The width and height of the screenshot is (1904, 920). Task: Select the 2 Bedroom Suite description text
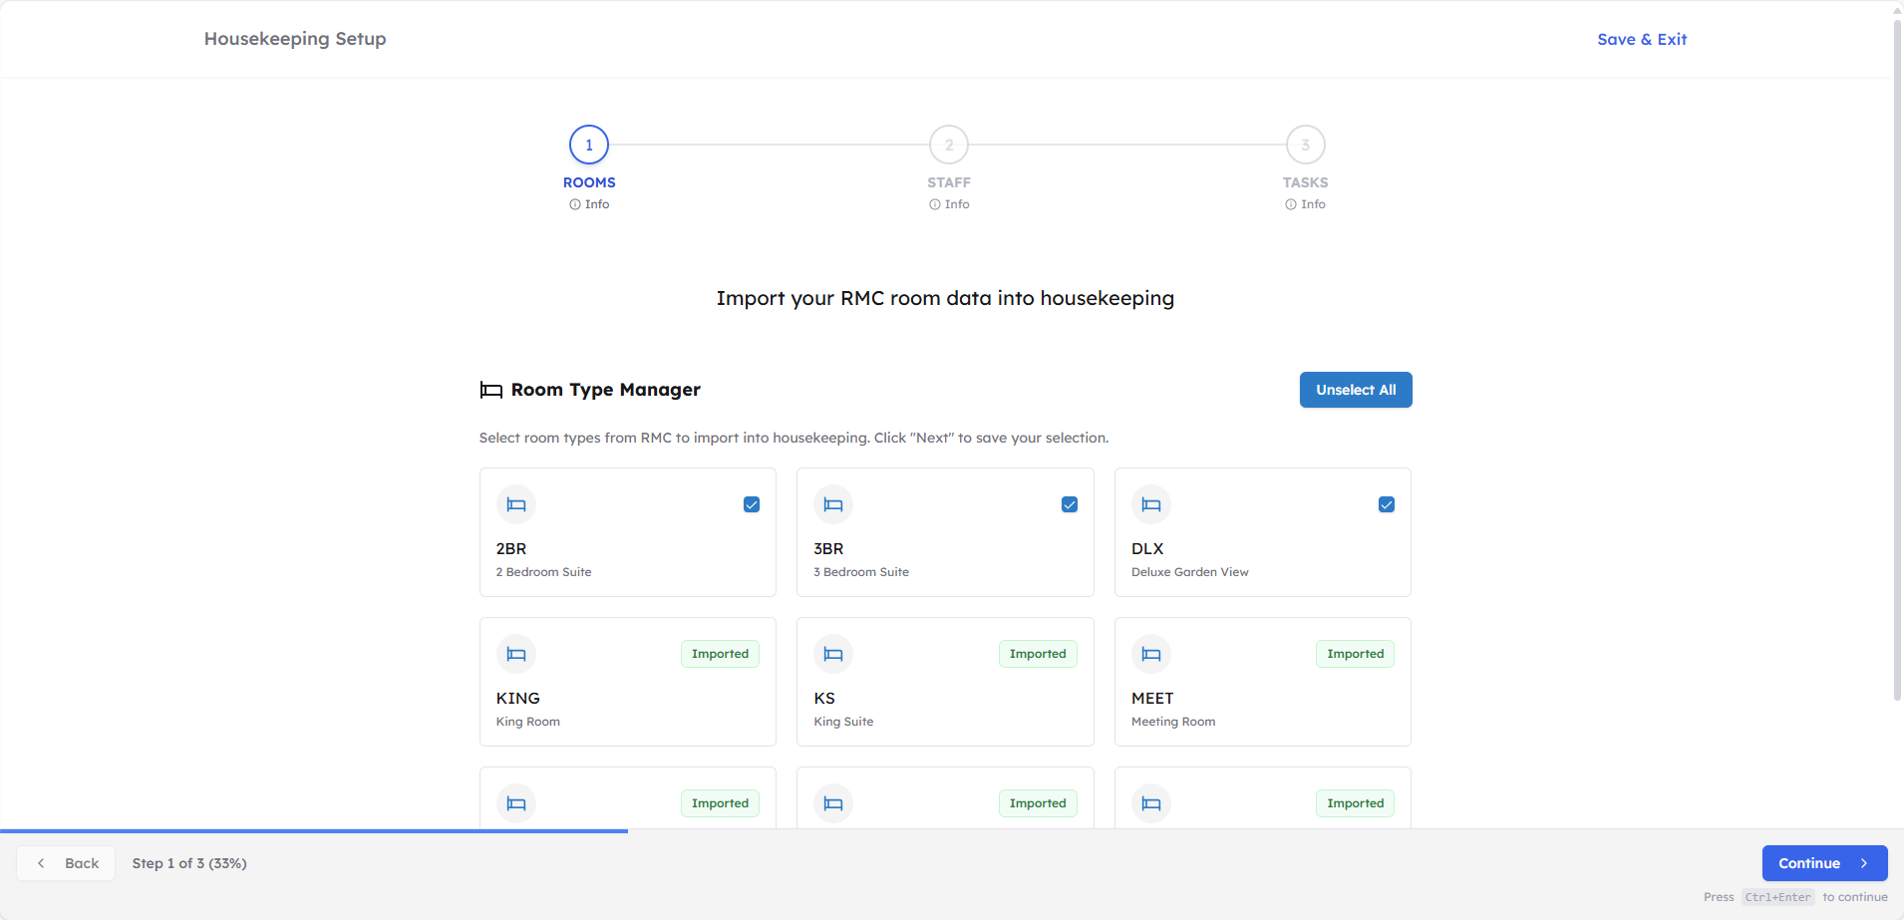(x=544, y=572)
